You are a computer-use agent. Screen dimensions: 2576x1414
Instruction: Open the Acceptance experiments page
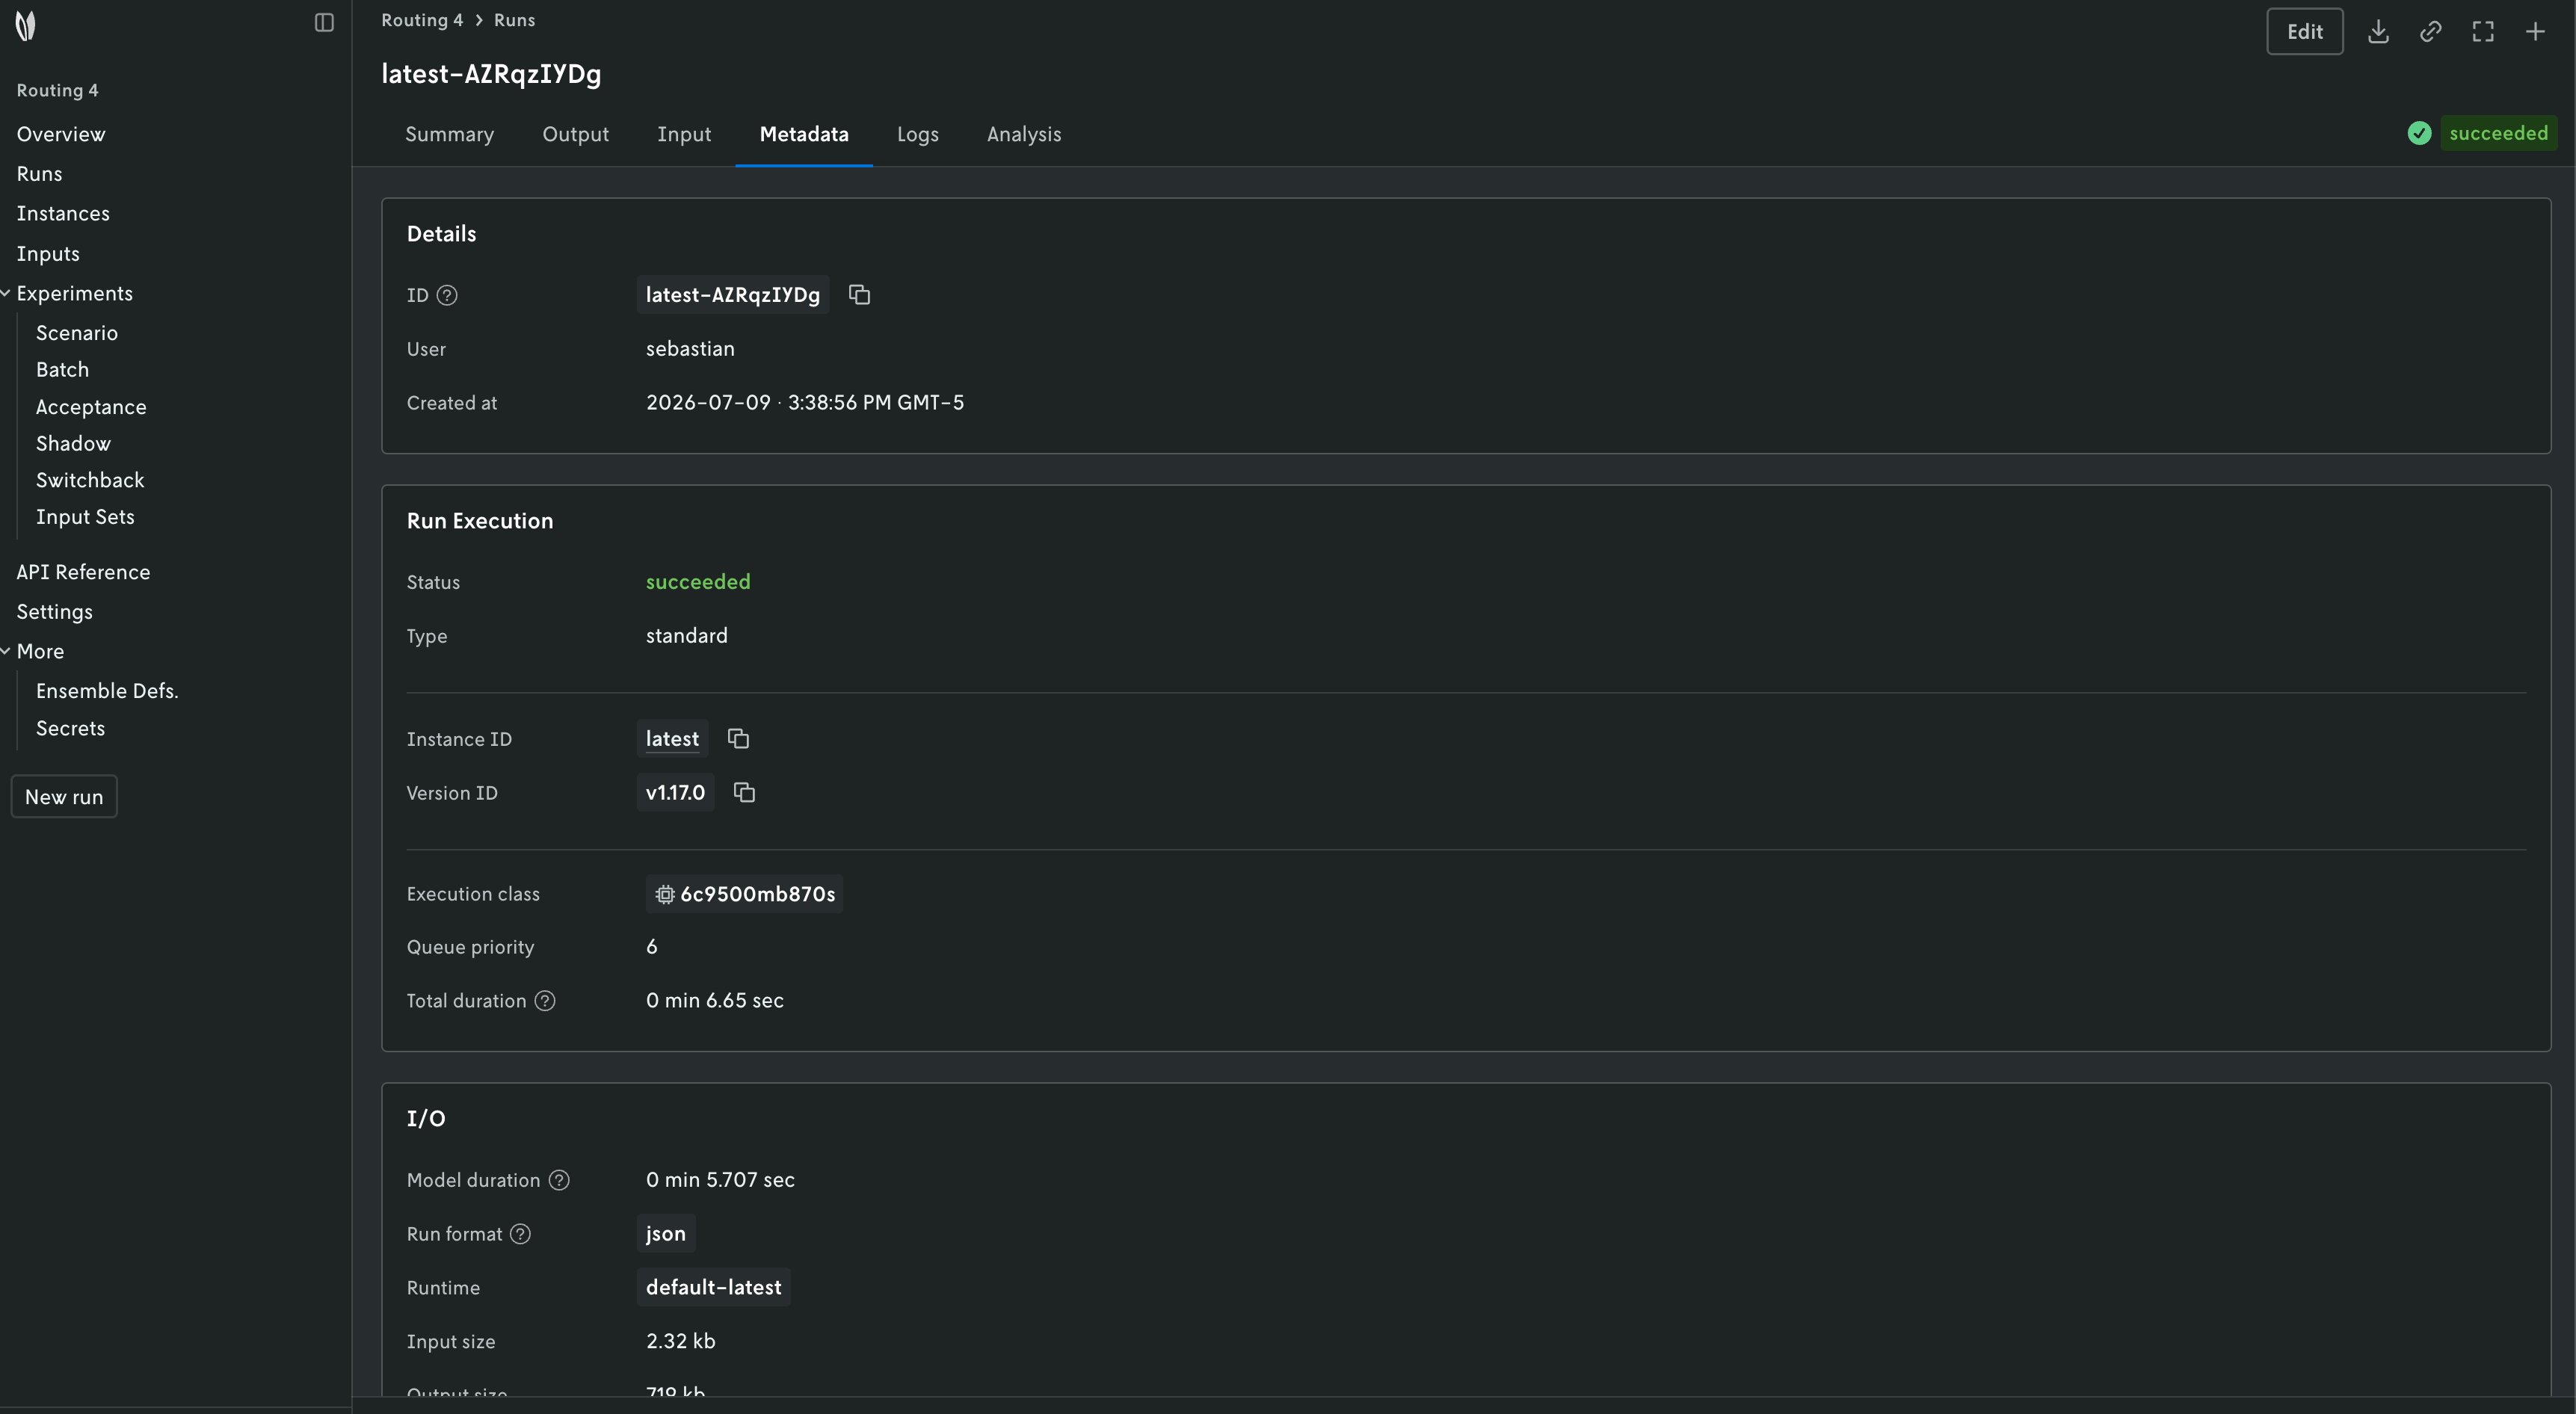(x=91, y=407)
